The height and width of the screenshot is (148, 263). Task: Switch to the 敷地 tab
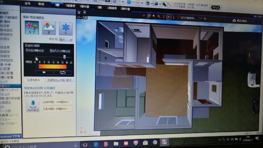[41, 4]
